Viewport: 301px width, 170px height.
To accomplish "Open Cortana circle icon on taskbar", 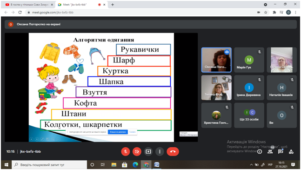I will tap(92, 165).
